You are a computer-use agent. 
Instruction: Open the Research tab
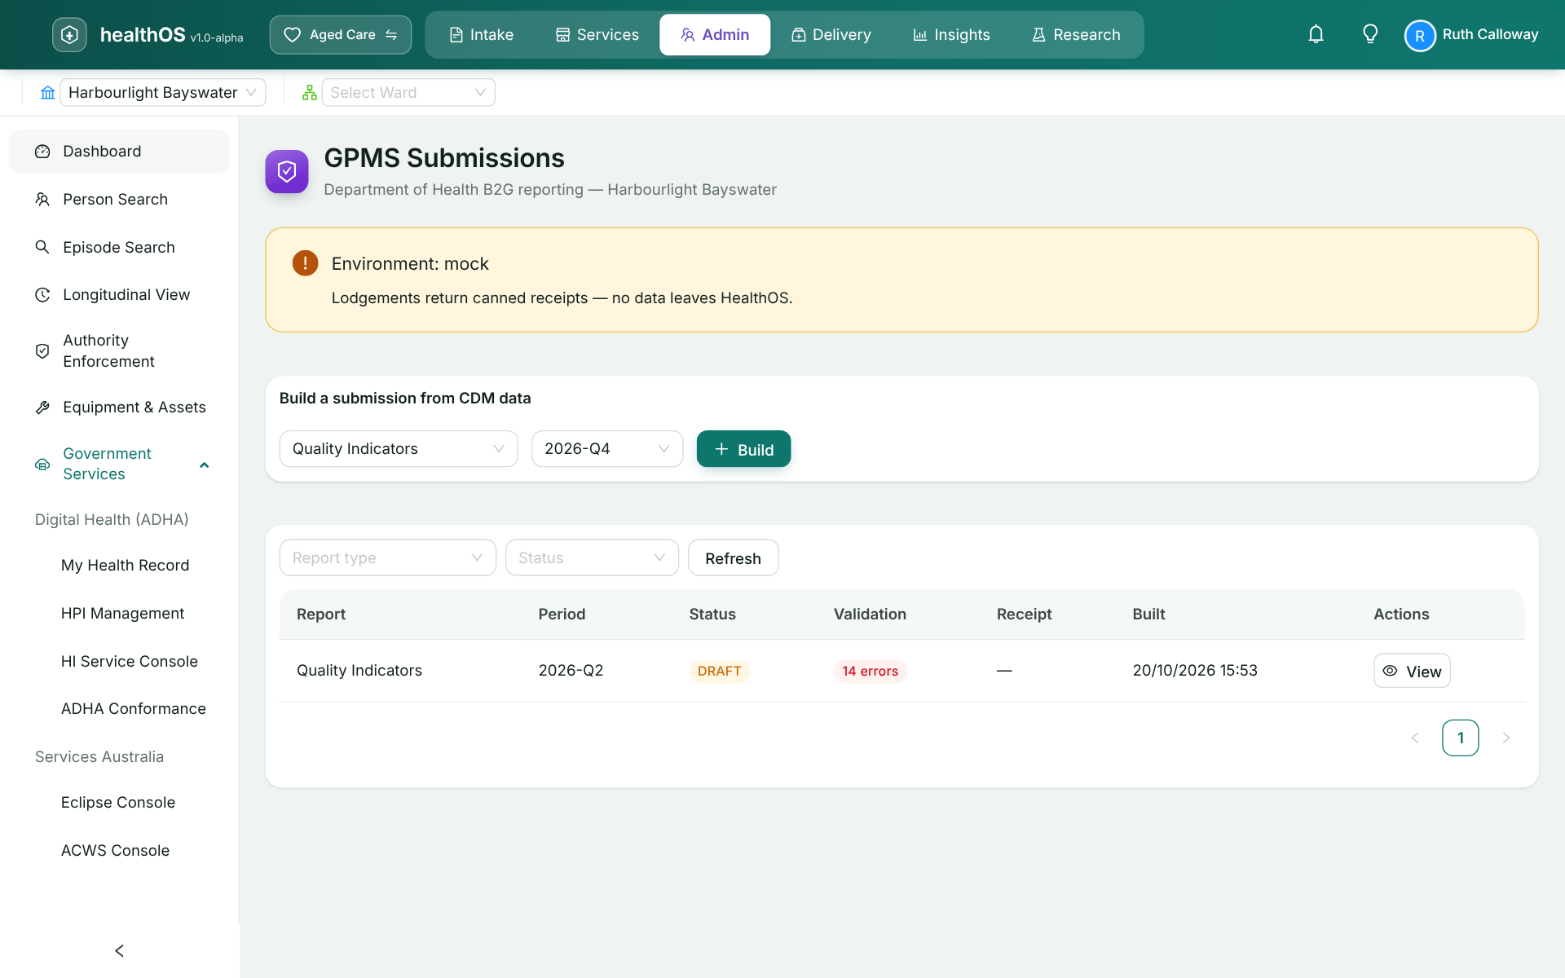point(1076,35)
